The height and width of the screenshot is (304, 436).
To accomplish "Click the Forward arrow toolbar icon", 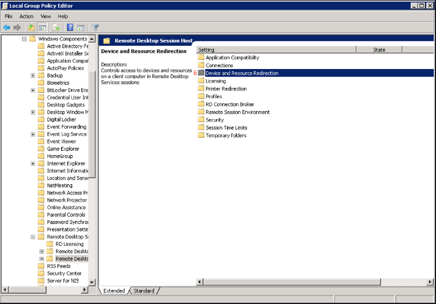I will pos(17,27).
